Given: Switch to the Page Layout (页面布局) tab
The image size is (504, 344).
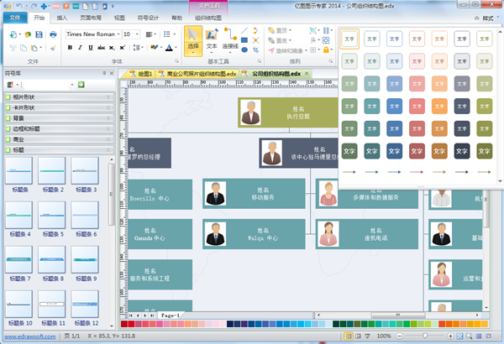Looking at the screenshot, I should (91, 18).
